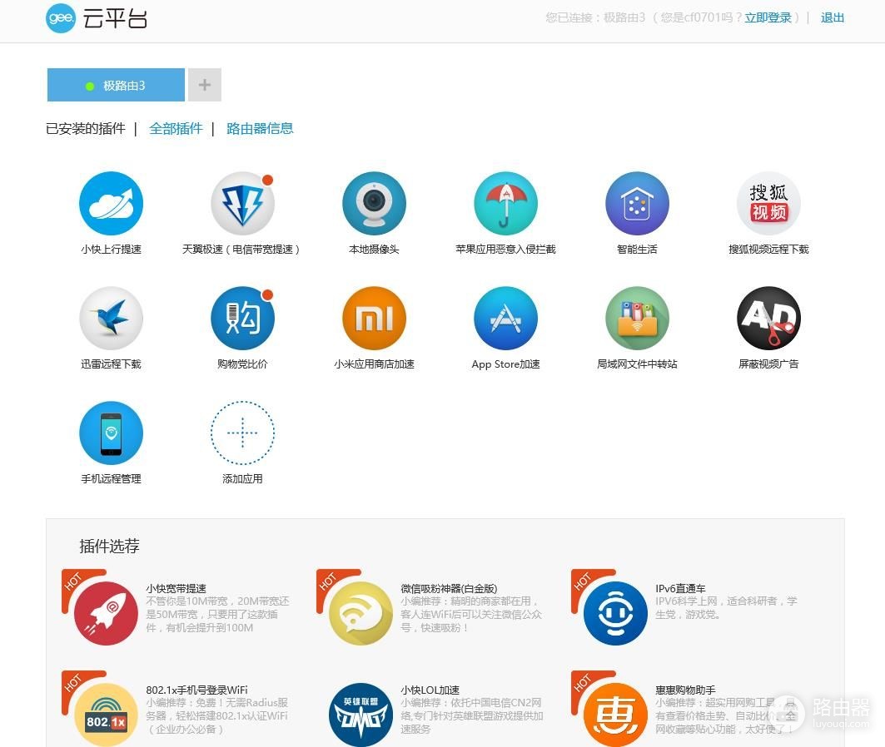Open the 小米应用商店加速 plugin
The width and height of the screenshot is (885, 747).
pyautogui.click(x=374, y=318)
